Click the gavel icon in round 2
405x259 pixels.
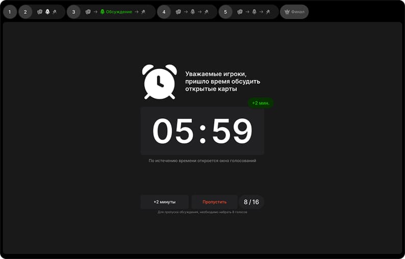click(55, 12)
